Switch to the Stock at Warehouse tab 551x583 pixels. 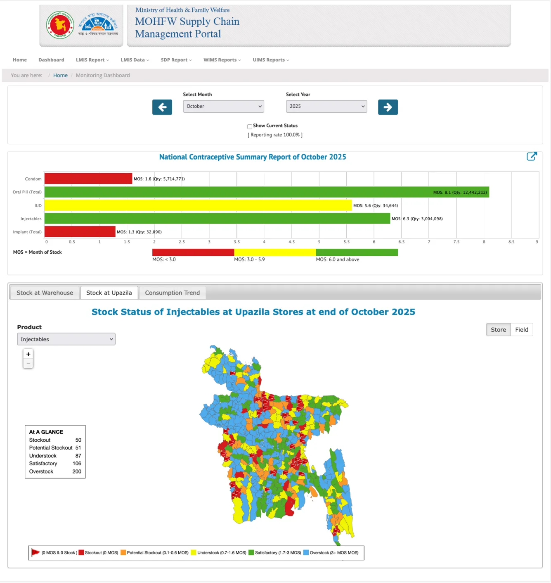pyautogui.click(x=44, y=293)
